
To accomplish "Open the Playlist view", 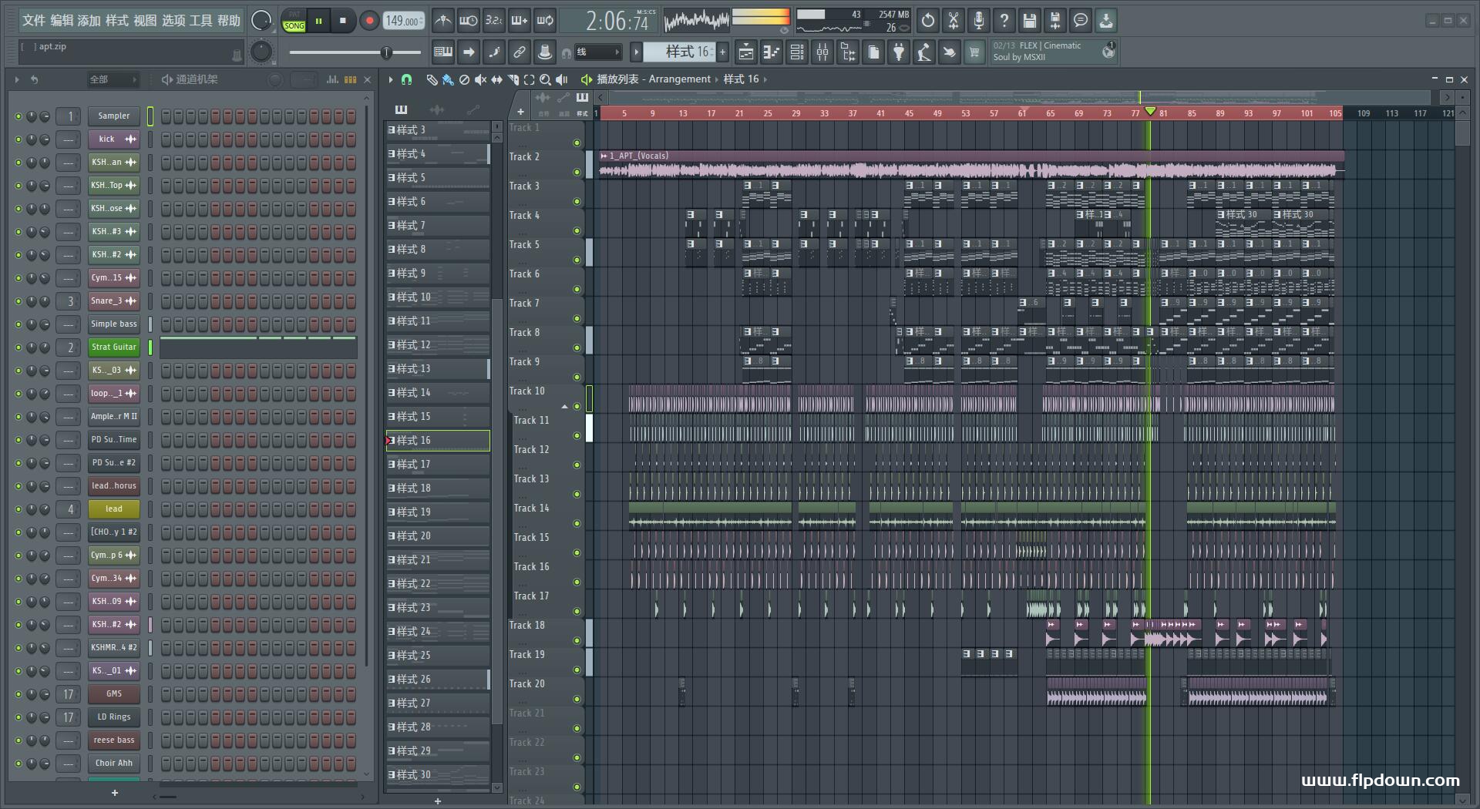I will [x=746, y=52].
